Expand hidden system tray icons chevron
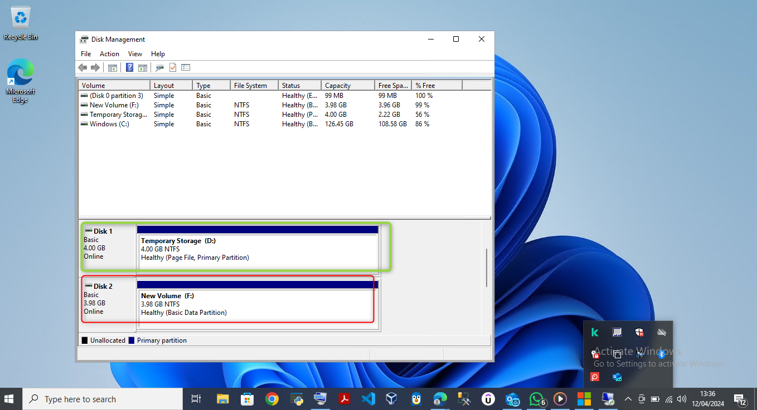The width and height of the screenshot is (757, 410). tap(628, 399)
